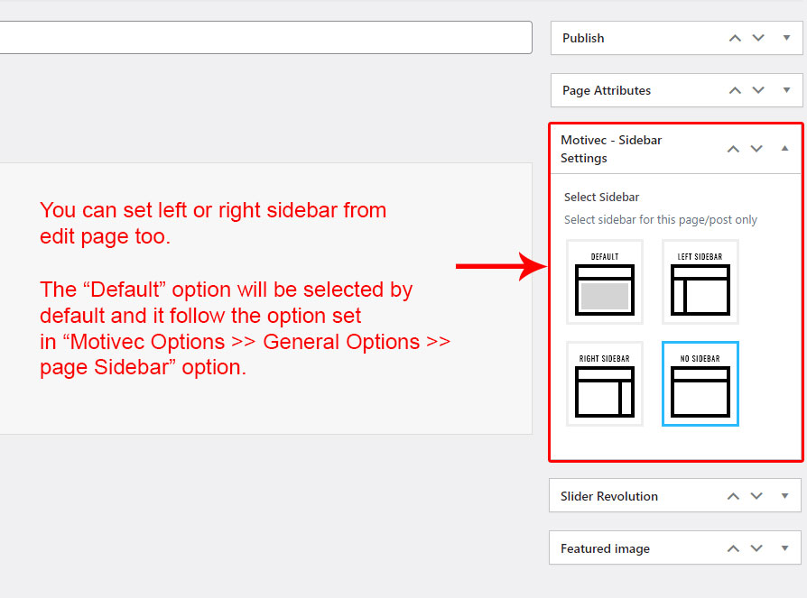Move Page Attributes panel down
The height and width of the screenshot is (598, 807).
(x=758, y=90)
